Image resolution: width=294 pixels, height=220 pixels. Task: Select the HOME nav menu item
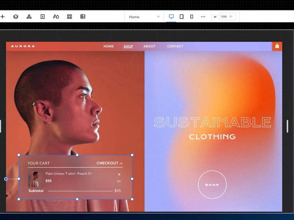coord(108,46)
